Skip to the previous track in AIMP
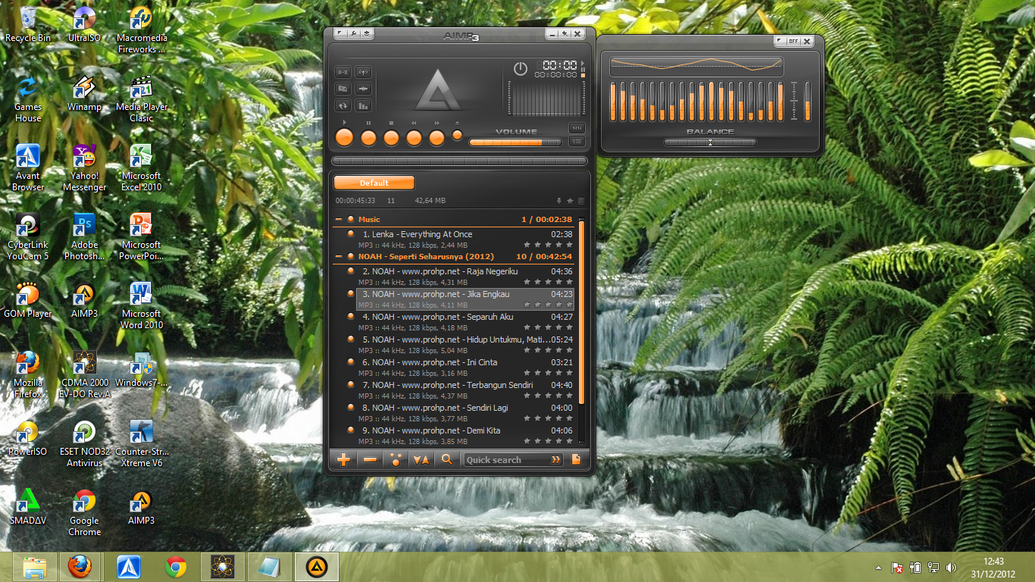Viewport: 1035px width, 582px height. point(414,137)
